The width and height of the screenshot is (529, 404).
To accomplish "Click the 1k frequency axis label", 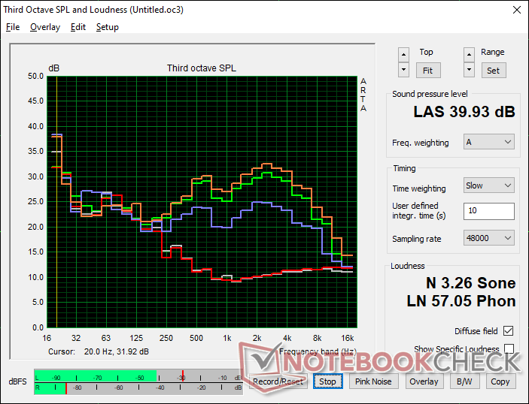I will (226, 338).
